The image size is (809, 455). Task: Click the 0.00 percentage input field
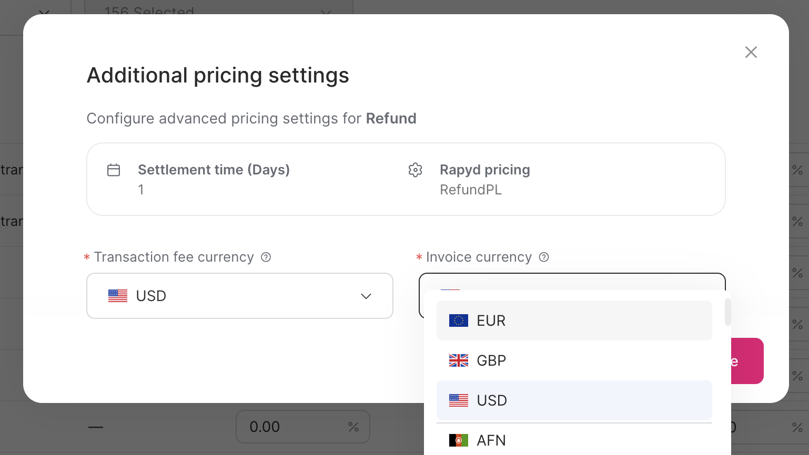[x=295, y=427]
